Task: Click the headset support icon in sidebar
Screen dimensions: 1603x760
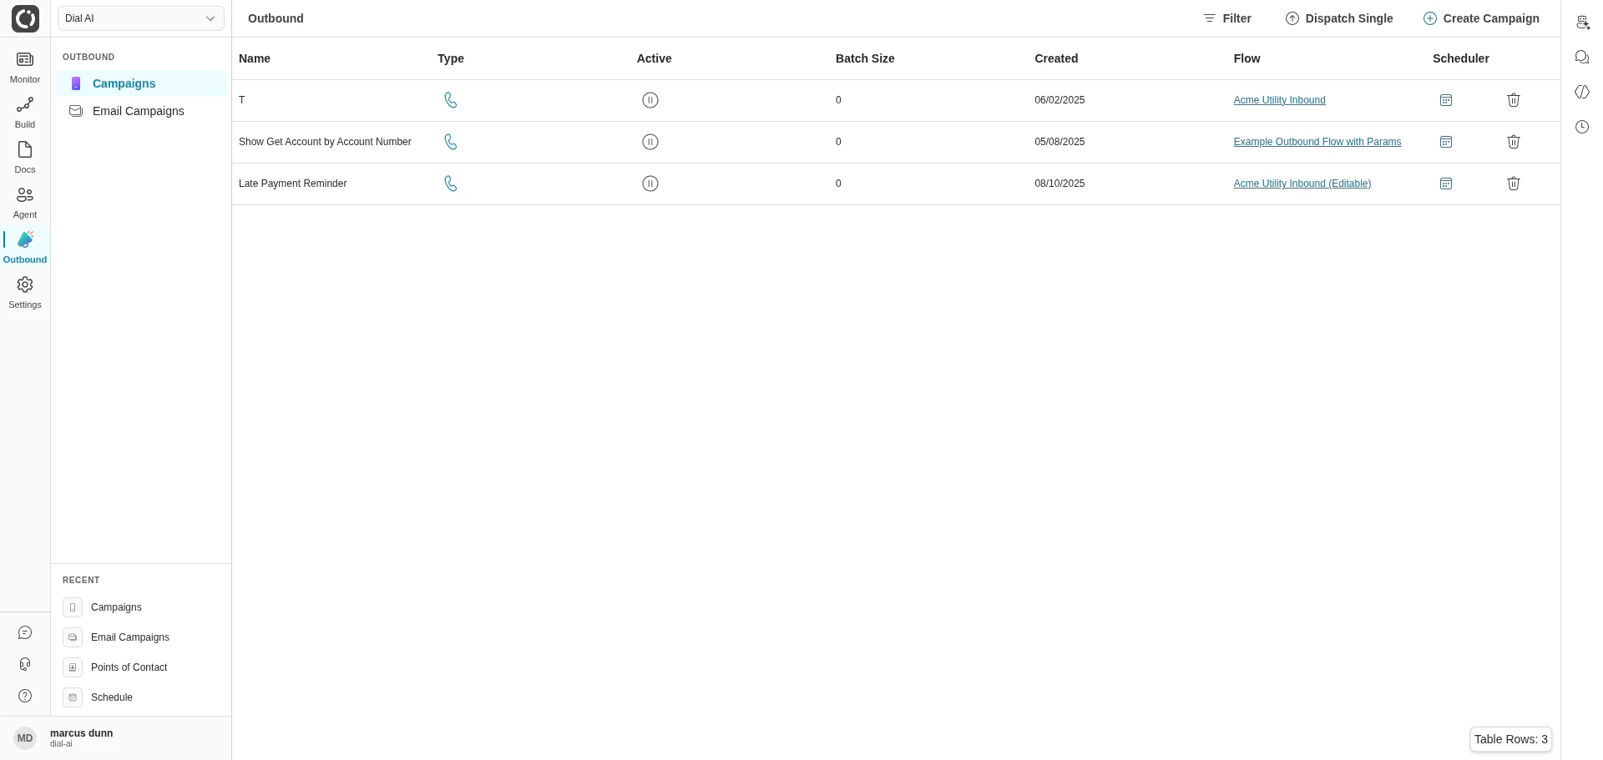Action: (25, 664)
